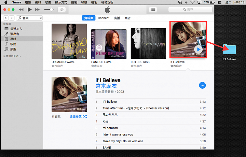Image resolution: width=246 pixels, height=157 pixels.
Task: Select 歌曲 in the sidebar
Action: pyautogui.click(x=22, y=44)
